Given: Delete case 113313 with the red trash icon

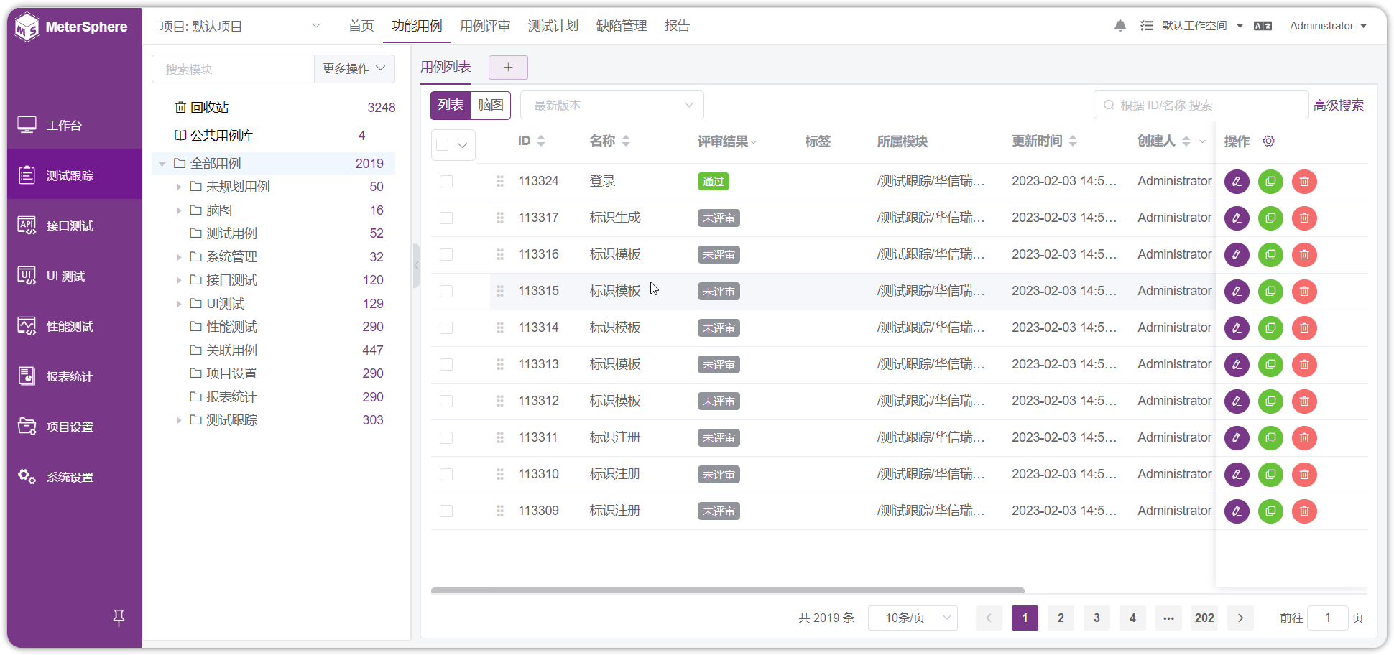Looking at the screenshot, I should click(x=1304, y=365).
